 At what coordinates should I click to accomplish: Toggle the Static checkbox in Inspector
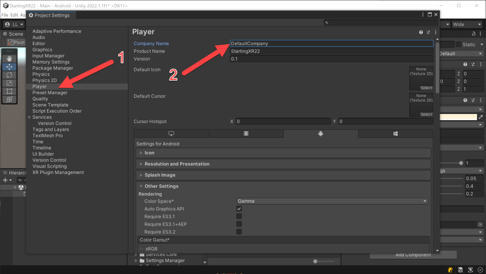(458, 44)
